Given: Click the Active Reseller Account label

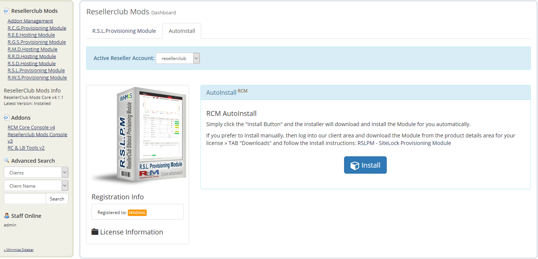Looking at the screenshot, I should click(124, 58).
